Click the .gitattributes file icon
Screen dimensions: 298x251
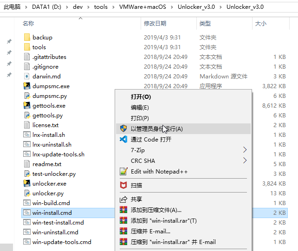coord(27,57)
